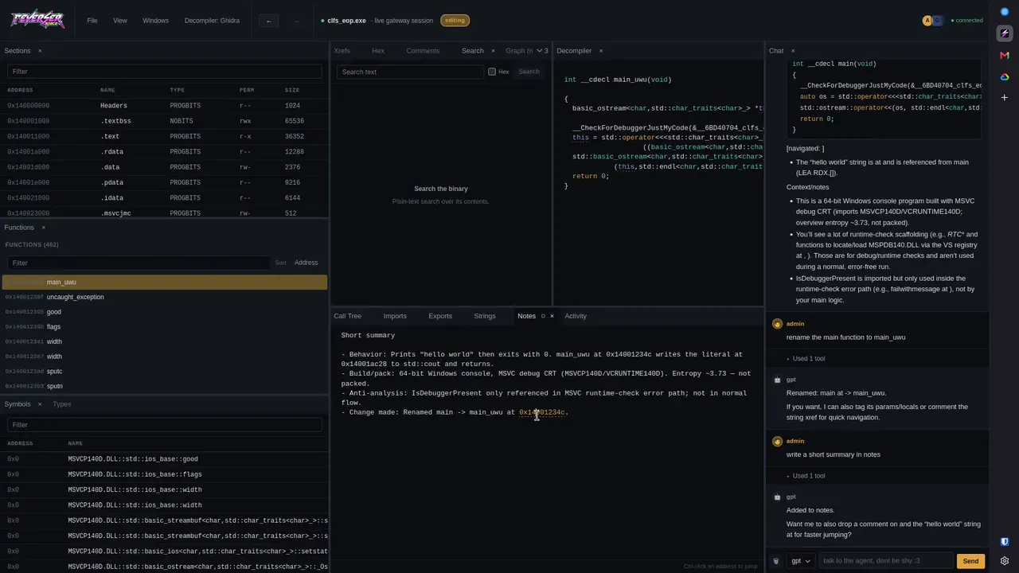The height and width of the screenshot is (573, 1019).
Task: Click the Functions filter field
Action: 139,263
